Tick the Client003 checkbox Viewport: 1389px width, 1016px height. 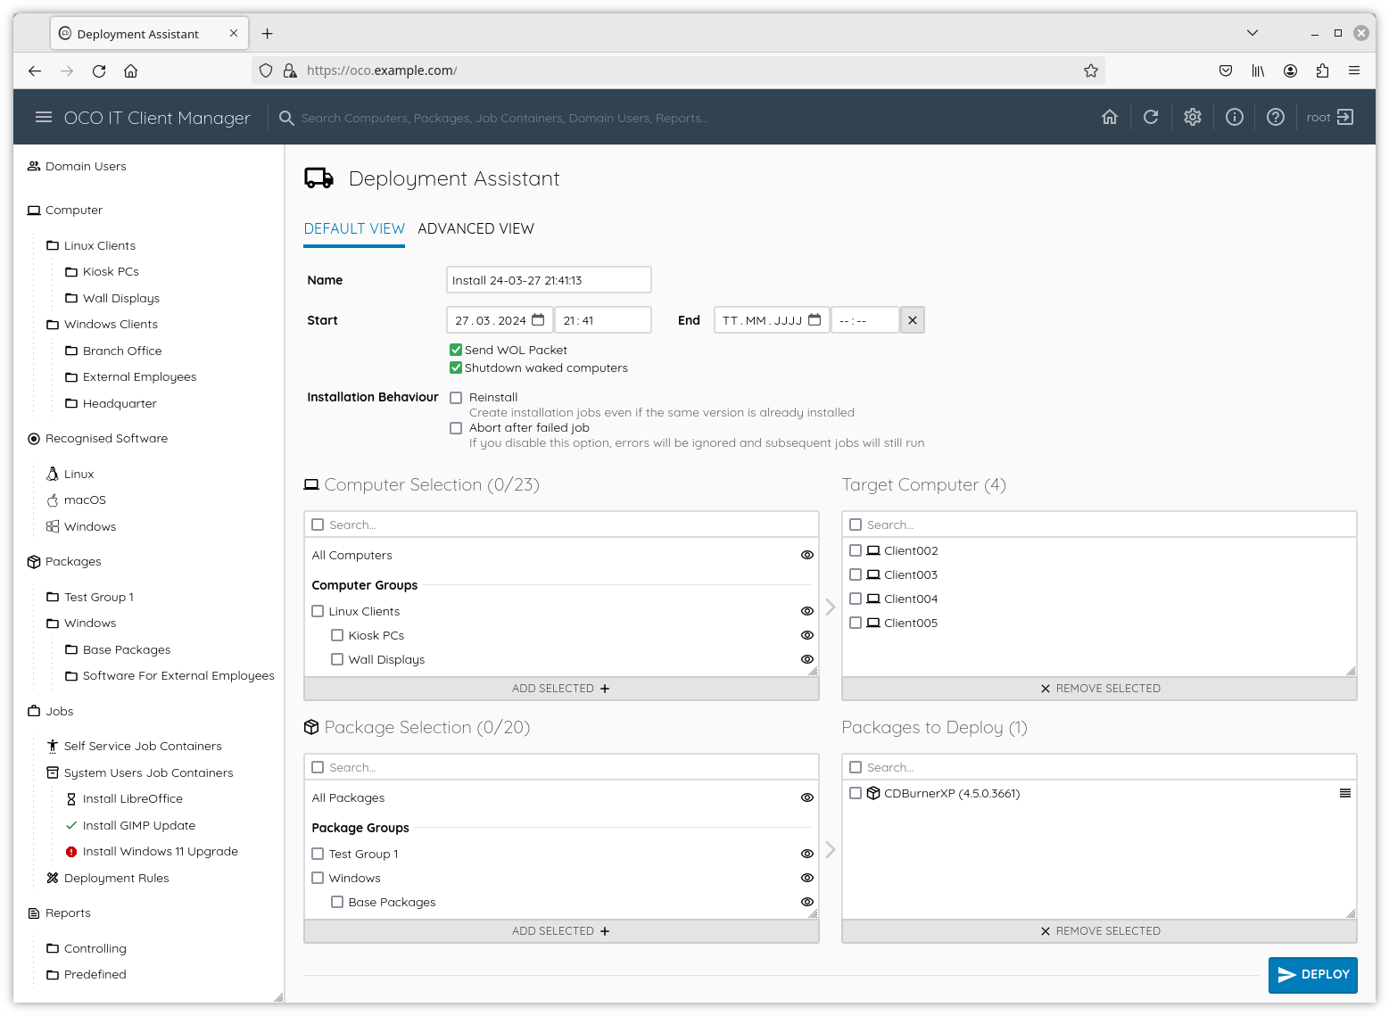[x=856, y=574]
